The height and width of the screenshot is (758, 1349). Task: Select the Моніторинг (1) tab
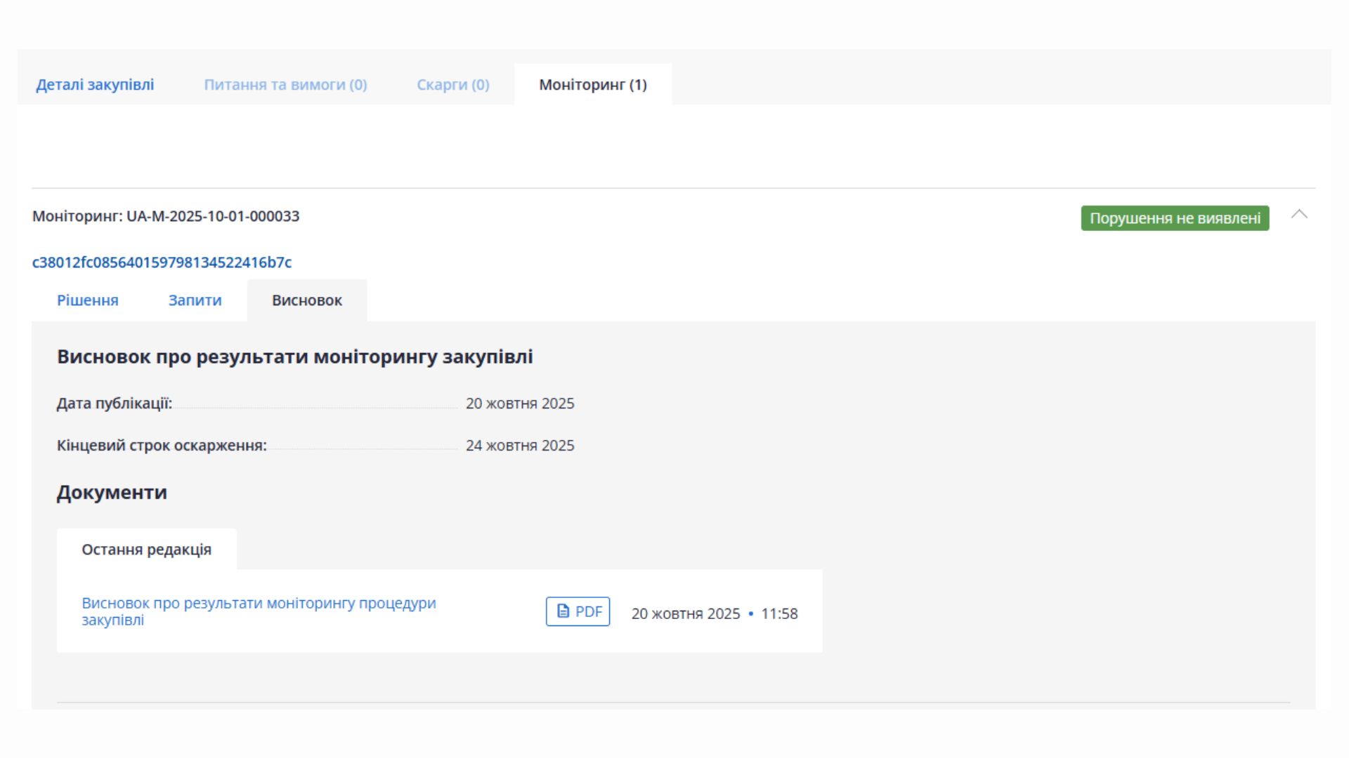[x=592, y=85]
